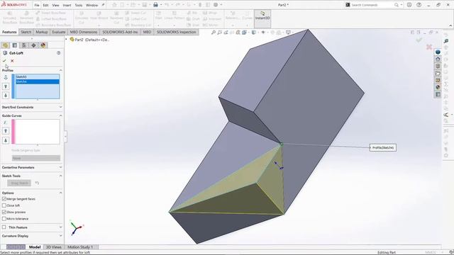
Task: Click the Zoom to Fit magnifier icon
Action: click(214, 33)
